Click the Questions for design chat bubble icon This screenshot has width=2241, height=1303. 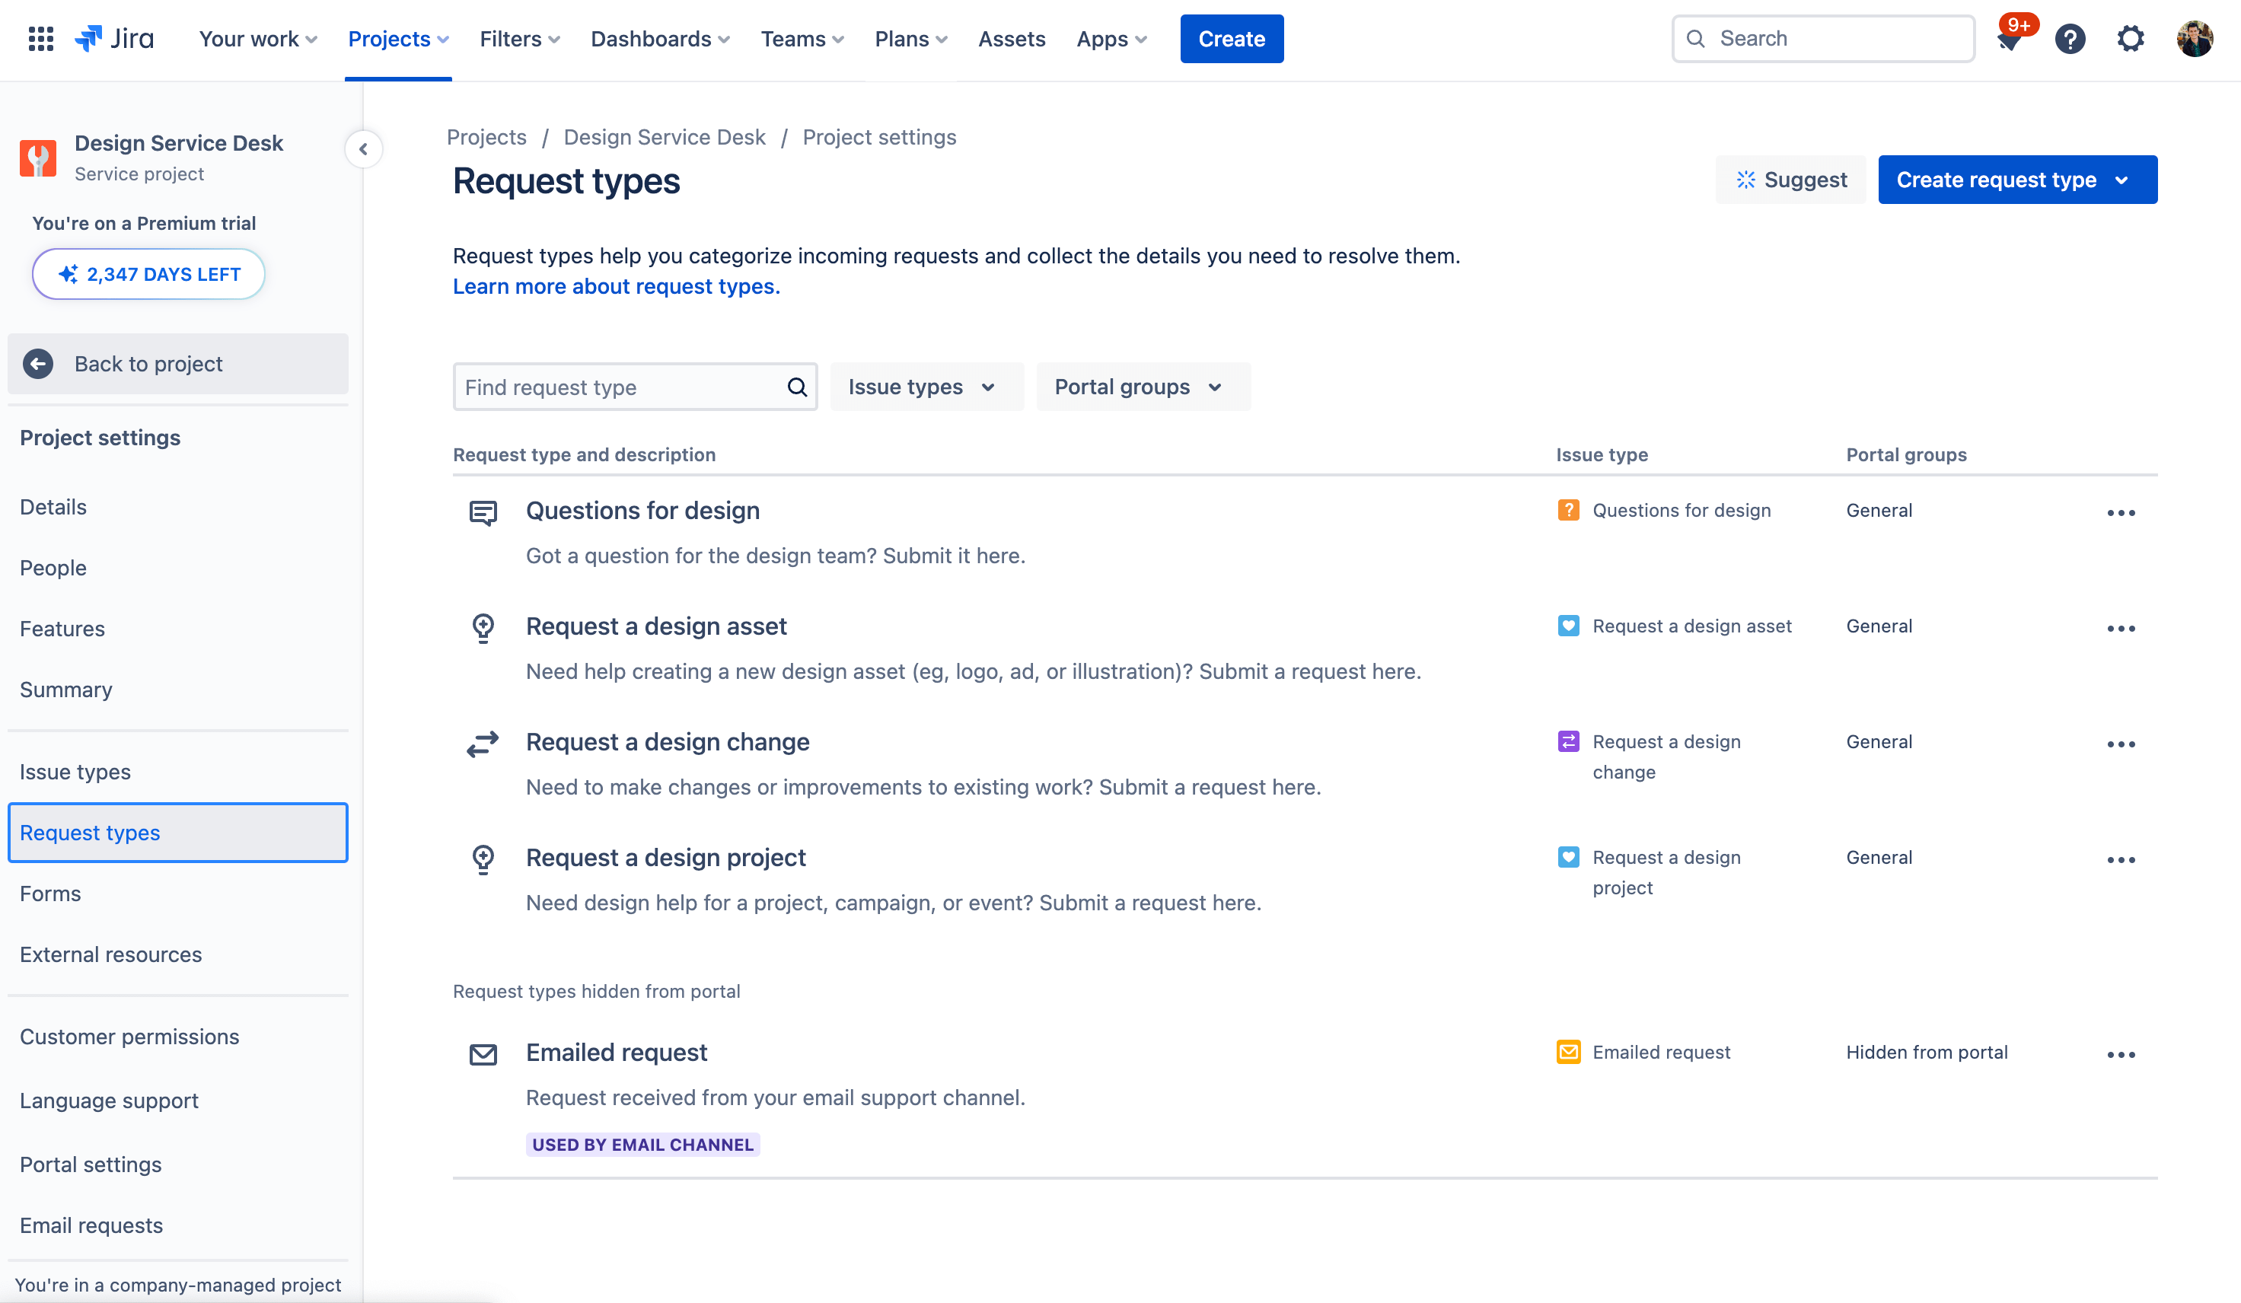point(483,511)
